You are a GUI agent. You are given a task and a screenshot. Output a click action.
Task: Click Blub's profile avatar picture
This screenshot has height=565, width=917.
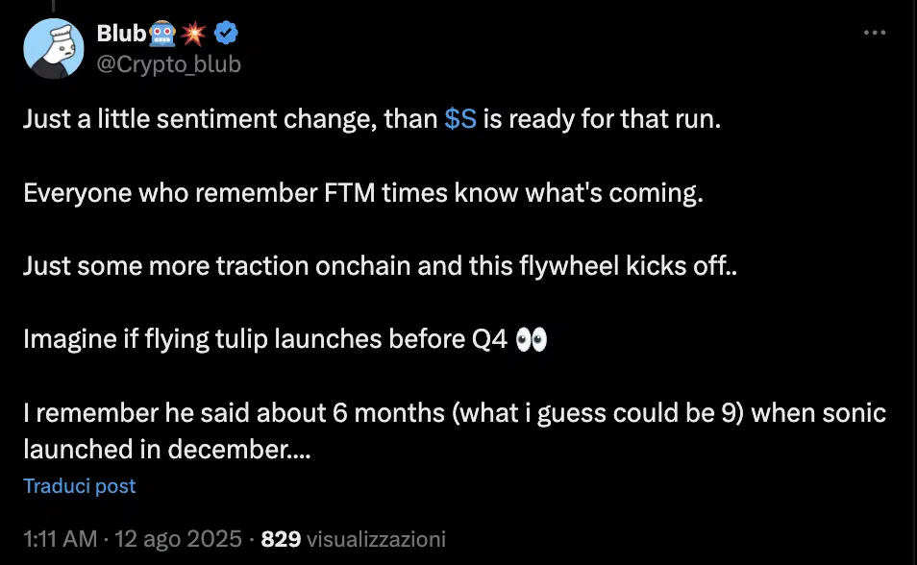click(x=54, y=48)
